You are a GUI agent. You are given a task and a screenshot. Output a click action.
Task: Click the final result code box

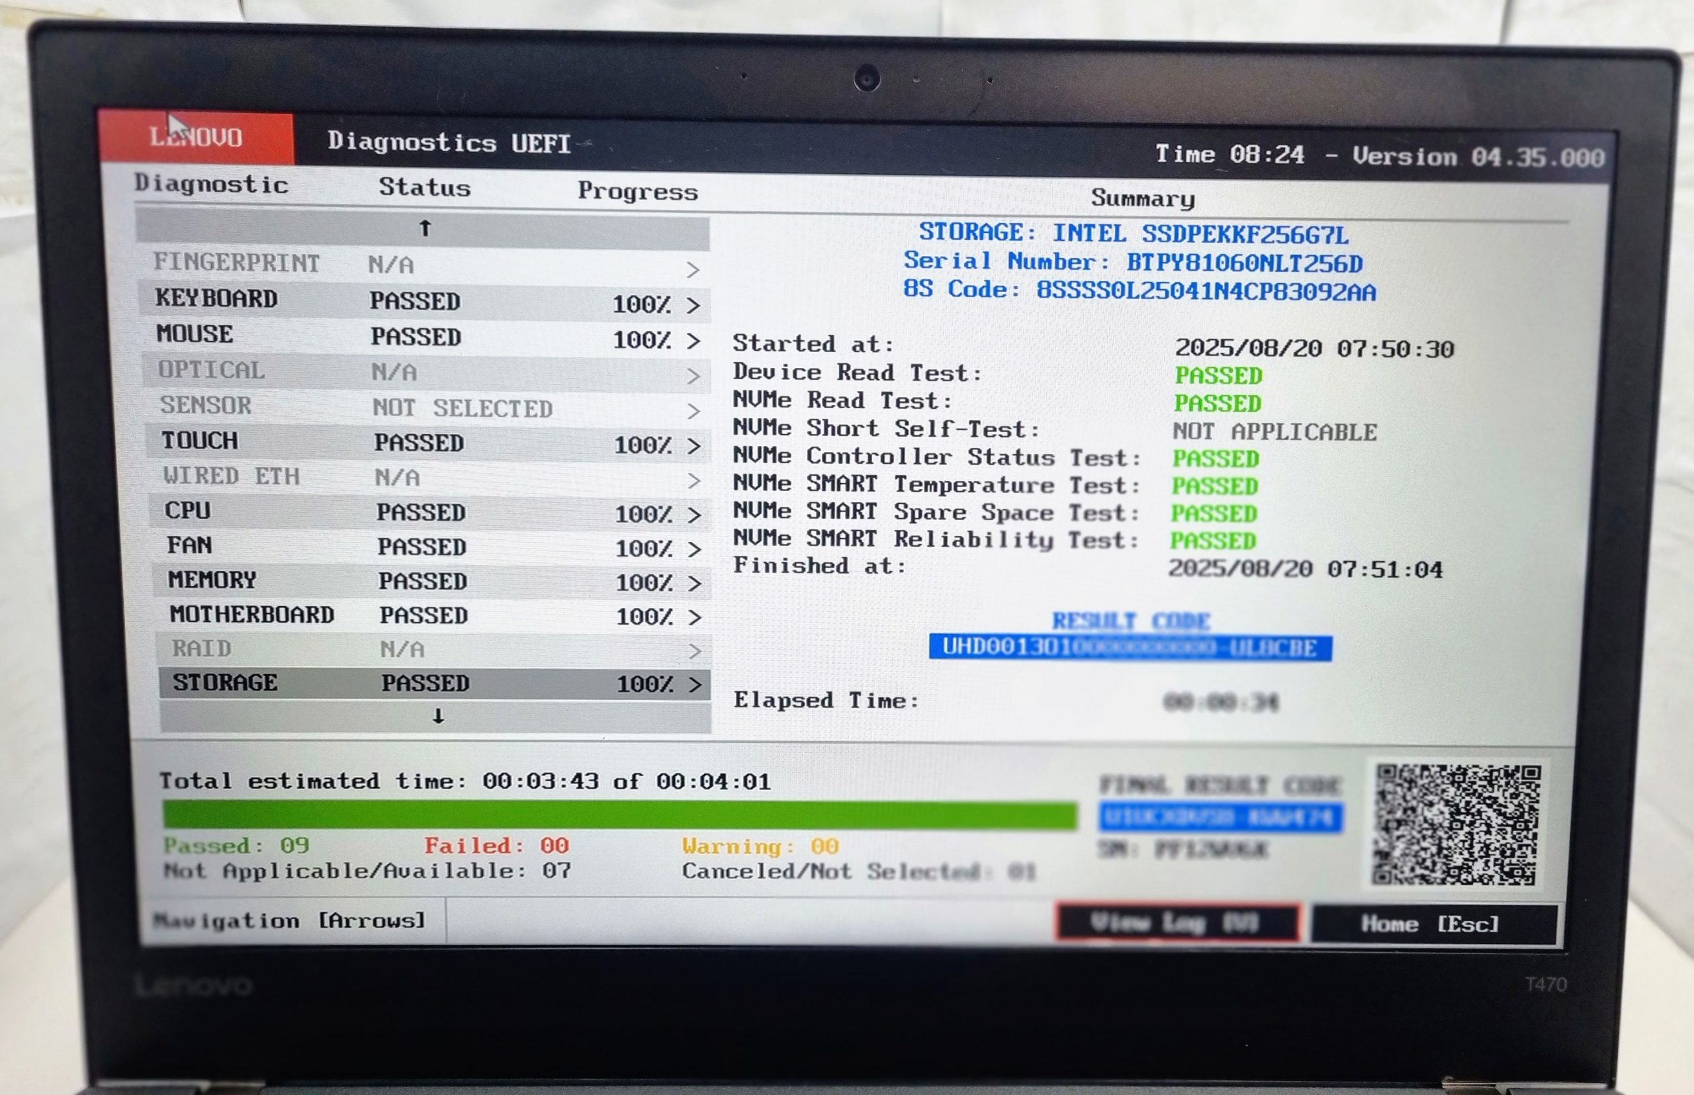[x=1220, y=817]
